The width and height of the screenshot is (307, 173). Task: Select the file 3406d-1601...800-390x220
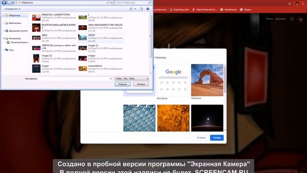100,28
